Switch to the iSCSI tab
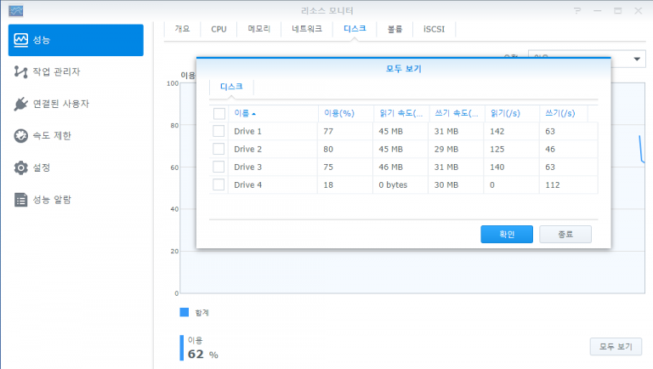The width and height of the screenshot is (653, 369). pos(434,29)
